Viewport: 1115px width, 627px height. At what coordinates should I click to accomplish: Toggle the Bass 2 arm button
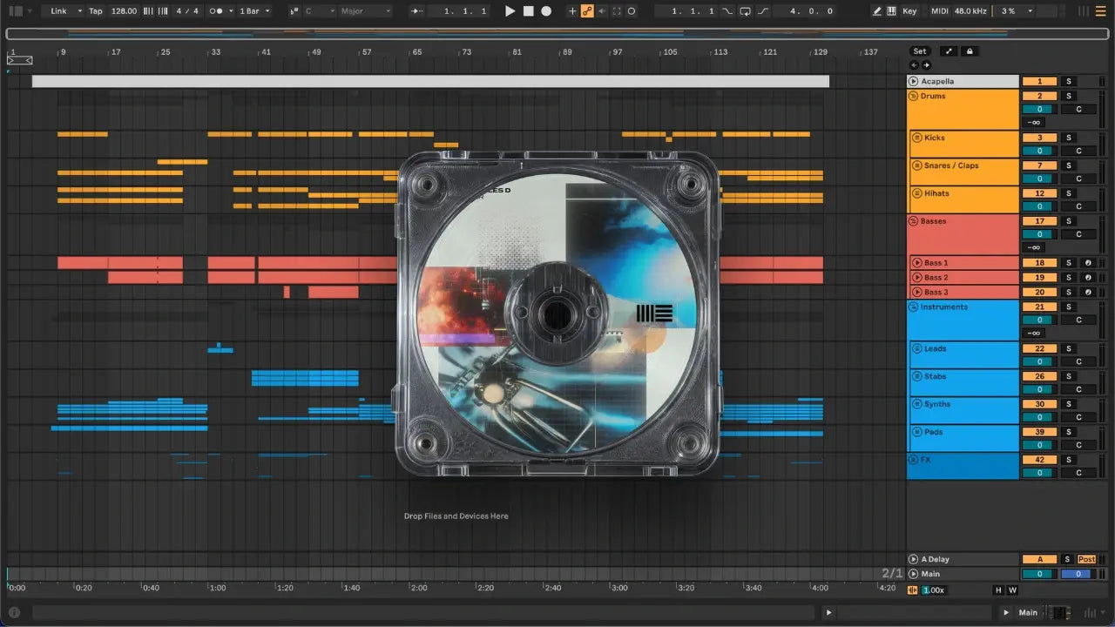click(1088, 278)
